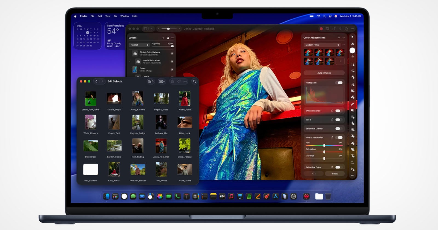Viewport: 438px width, 230px height.
Task: Toggle the Selective Clarity switch
Action: (338, 129)
